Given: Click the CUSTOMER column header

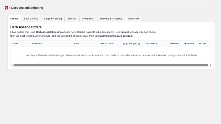Looking at the screenshot, I should pyautogui.click(x=36, y=44).
